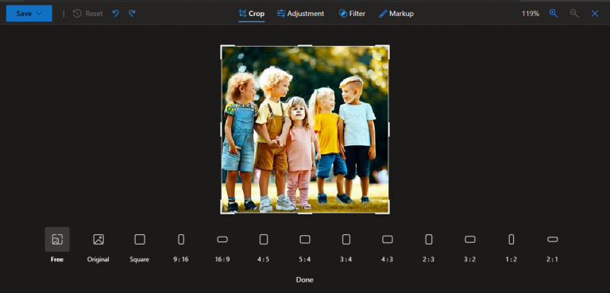
Task: Choose the 16:9 crop ratio
Action: 222,246
